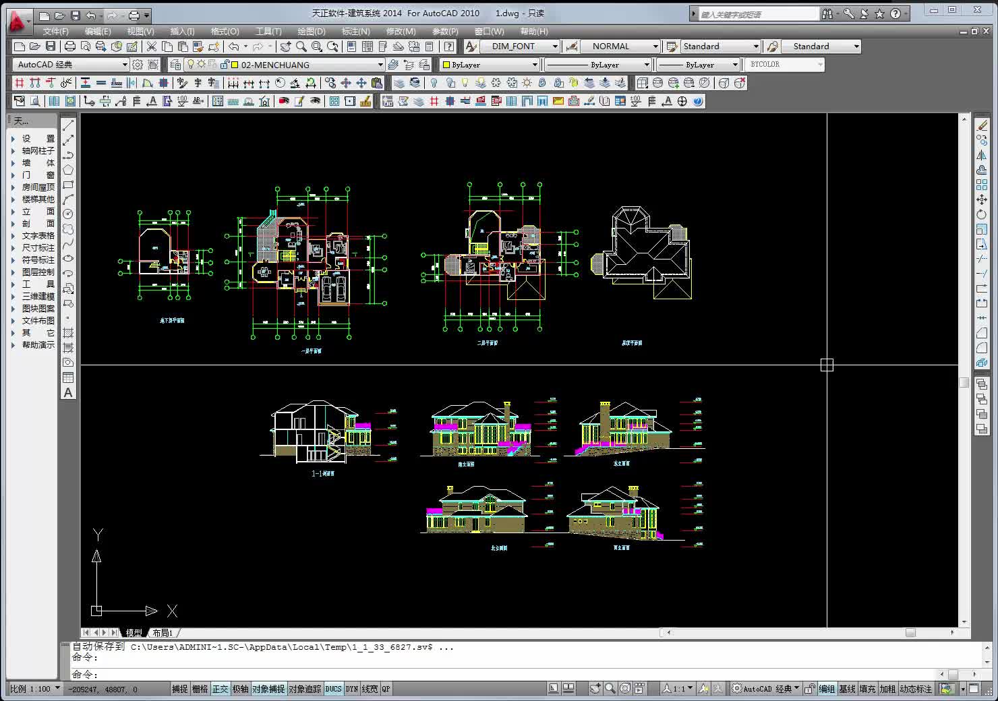Open the Help question mark icon in the toolbar

448,46
